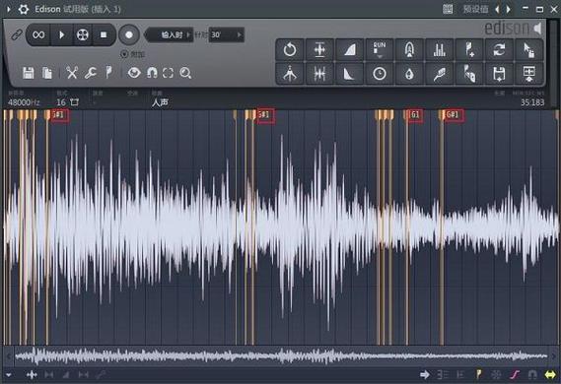Open the scissors edit tools menu
The image size is (561, 384).
click(x=72, y=73)
